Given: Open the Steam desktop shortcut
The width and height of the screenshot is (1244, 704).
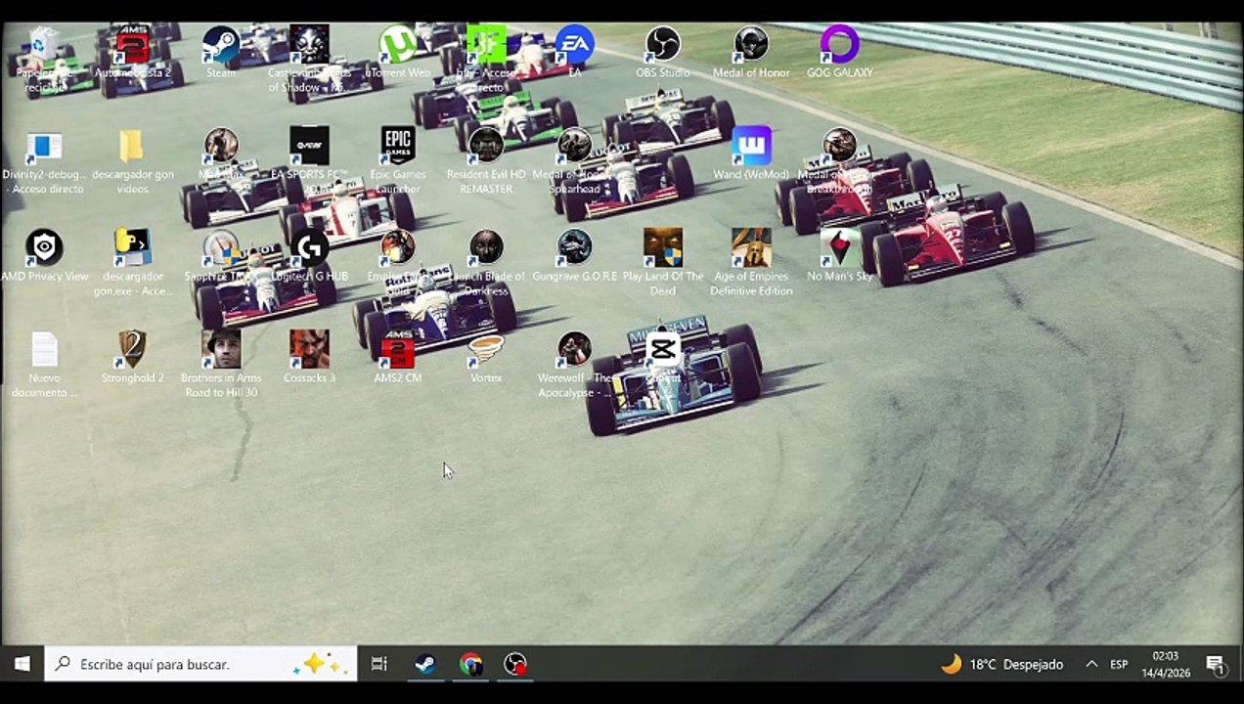Looking at the screenshot, I should 221,53.
